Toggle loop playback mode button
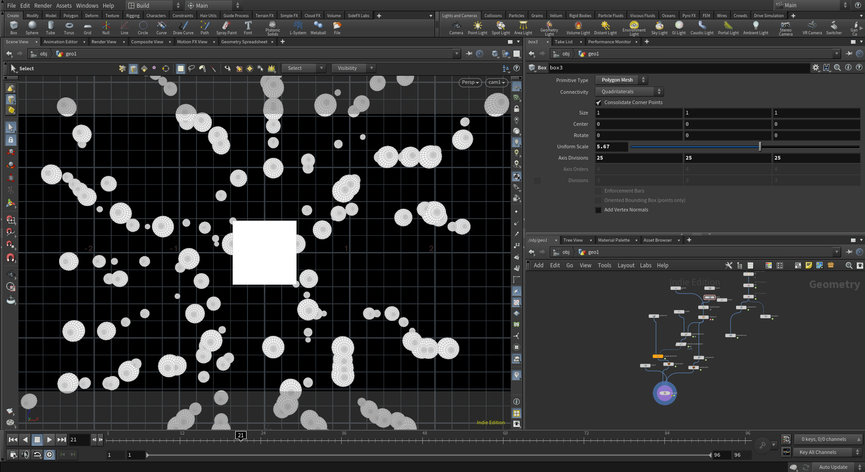This screenshot has height=472, width=865. point(37,454)
